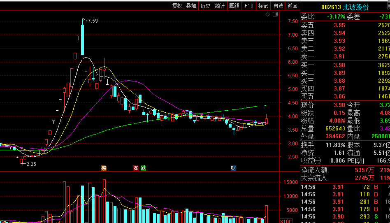Click the 榜 marker under the chart

104,168
